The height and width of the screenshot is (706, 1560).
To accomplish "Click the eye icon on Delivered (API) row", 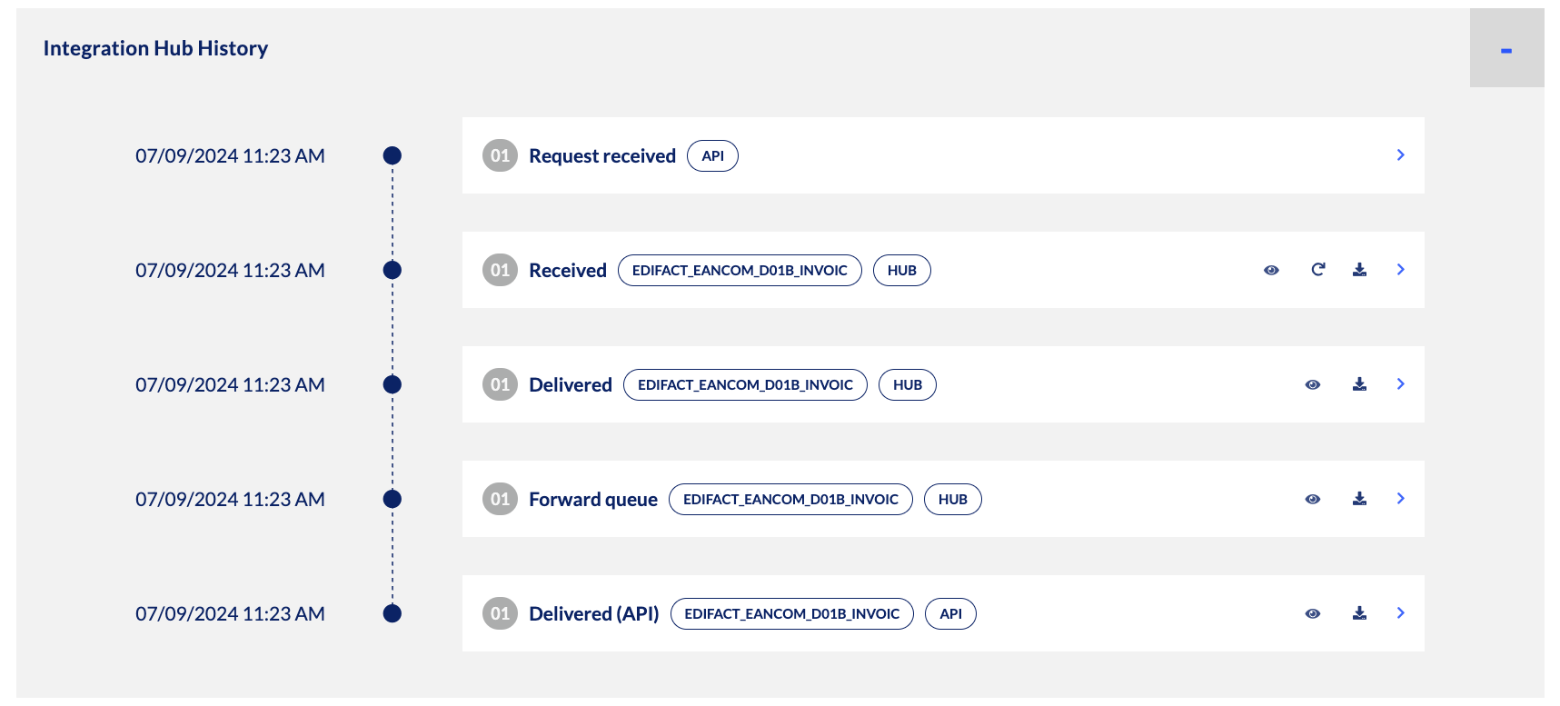I will (x=1313, y=613).
